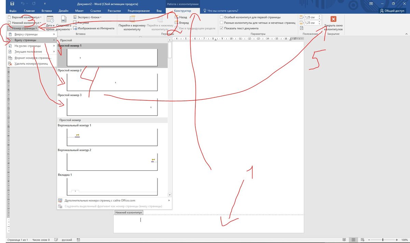Open Экспресс-блоки (Quick Parts) dropdown
Image resolution: width=410 pixels, height=243 pixels.
coord(87,17)
